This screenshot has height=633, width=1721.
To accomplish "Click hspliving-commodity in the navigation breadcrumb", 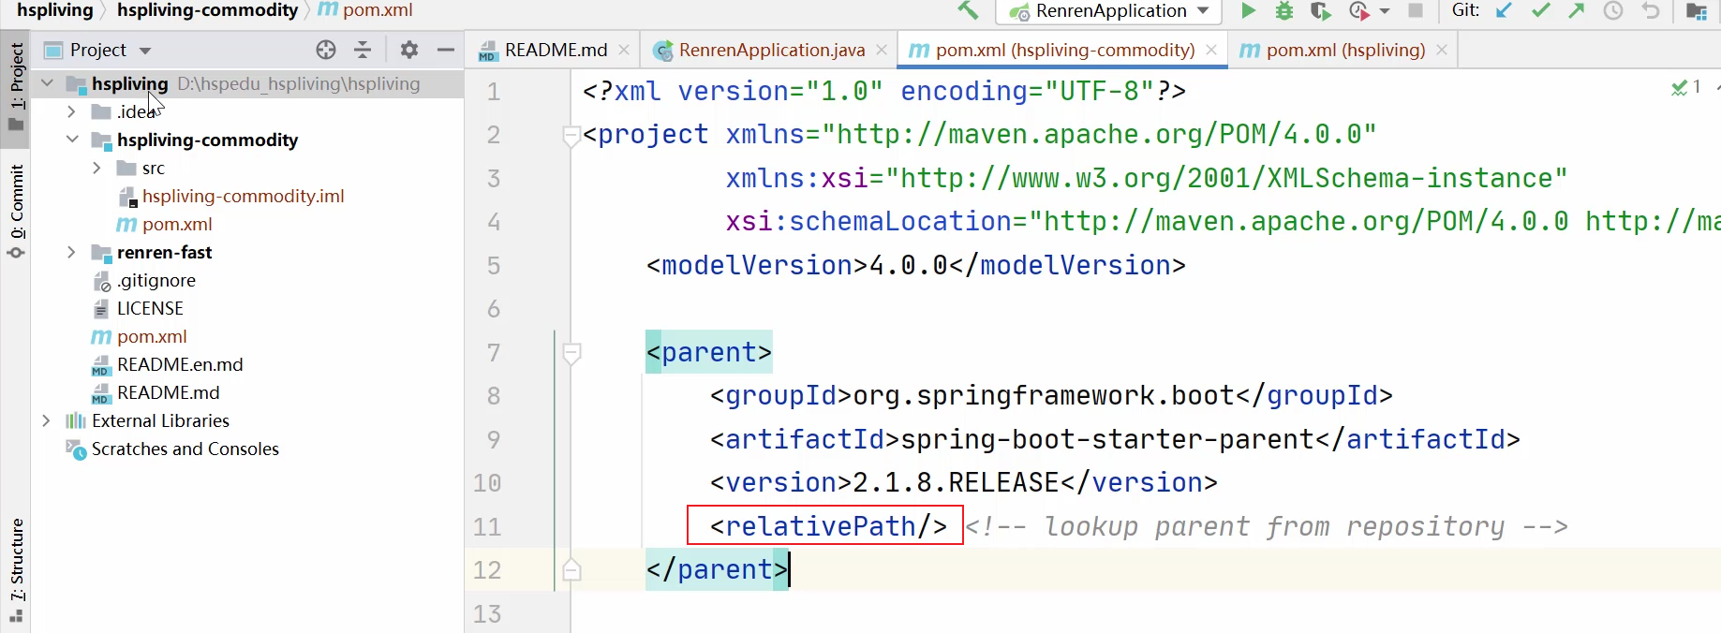I will click(x=207, y=10).
